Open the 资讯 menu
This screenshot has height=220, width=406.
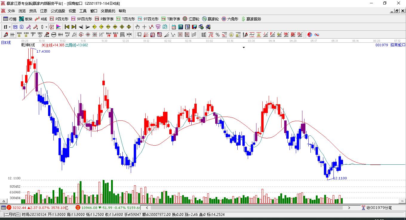33,11
